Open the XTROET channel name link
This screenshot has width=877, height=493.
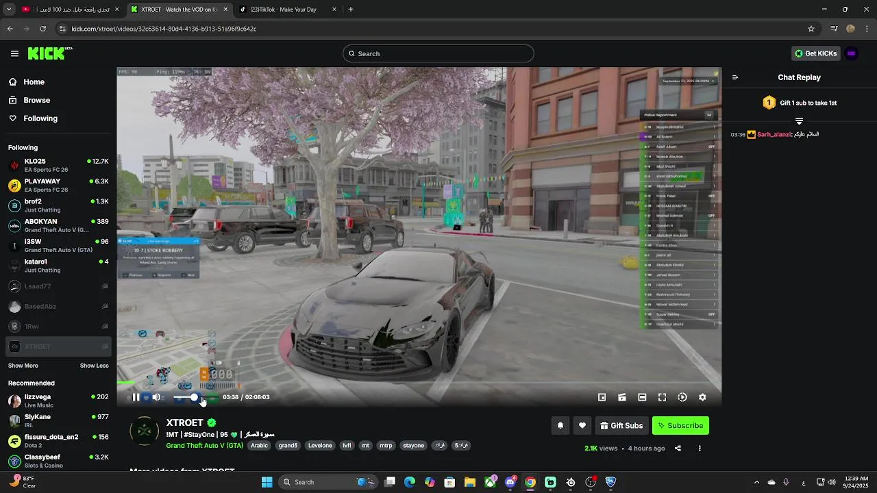185,422
